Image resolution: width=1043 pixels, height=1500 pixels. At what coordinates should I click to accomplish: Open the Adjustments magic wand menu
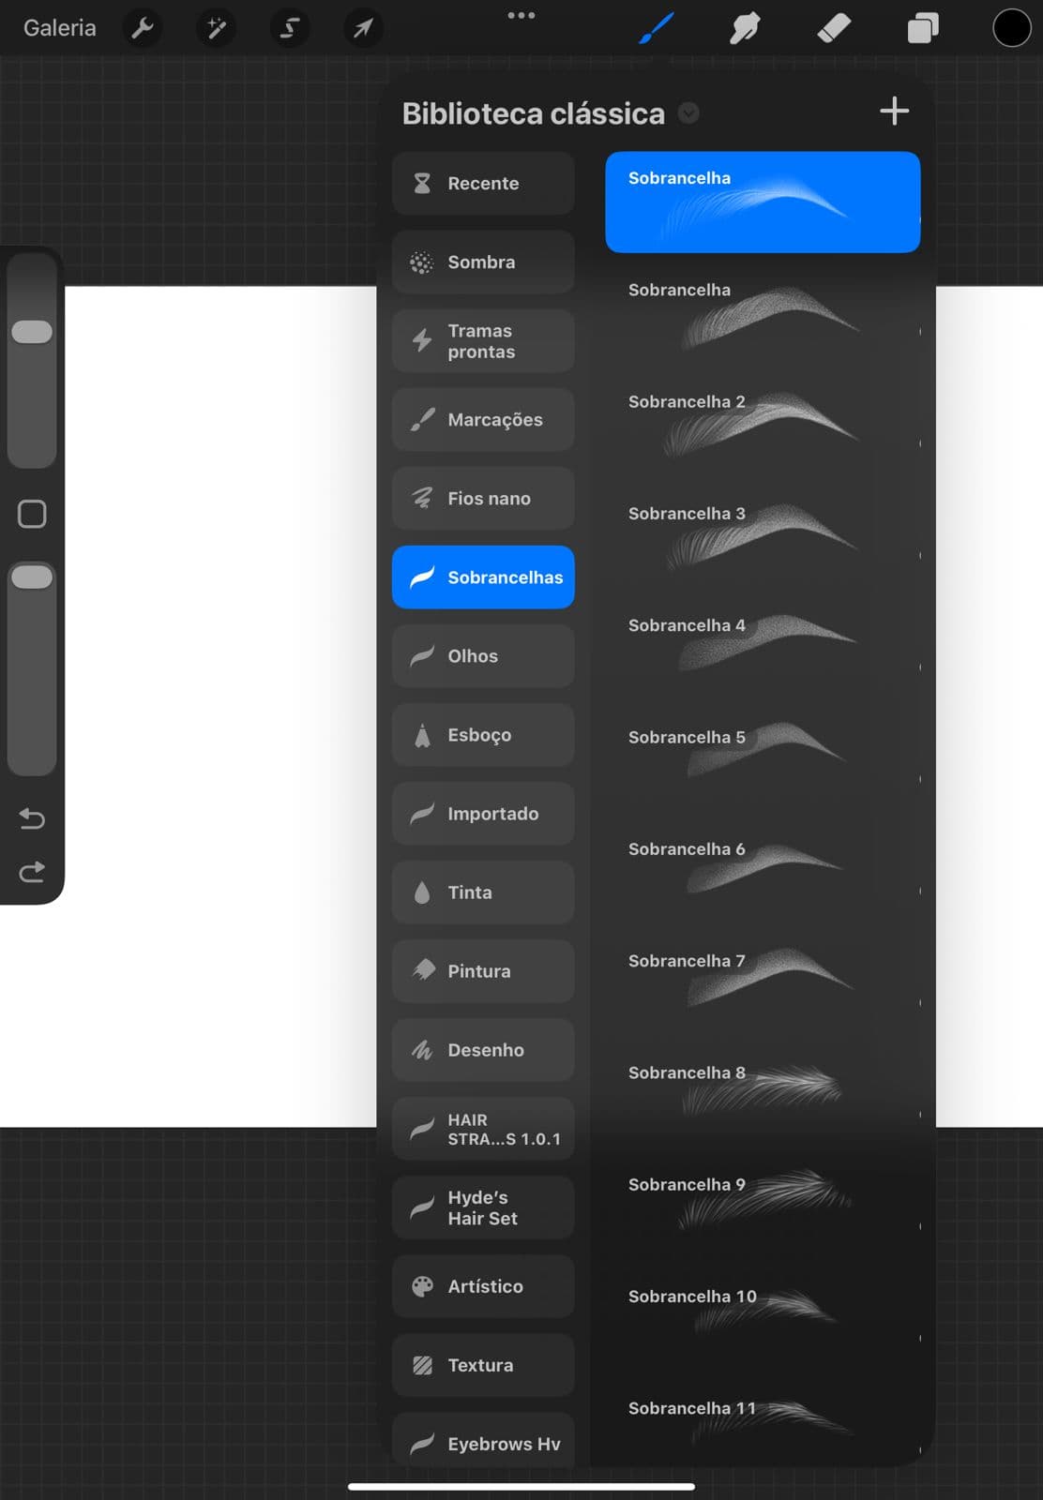point(217,28)
